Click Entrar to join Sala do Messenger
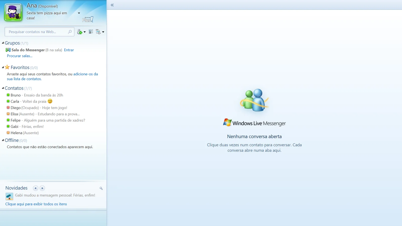Image resolution: width=402 pixels, height=226 pixels. point(69,50)
